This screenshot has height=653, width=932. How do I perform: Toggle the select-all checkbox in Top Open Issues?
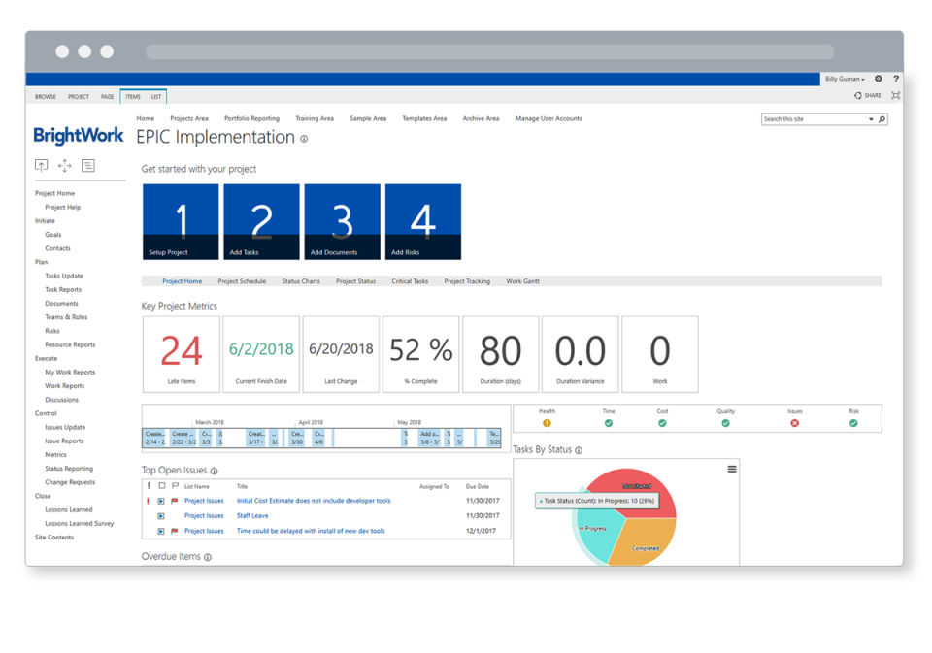[162, 486]
